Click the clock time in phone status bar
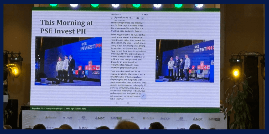The image size is (269, 134). [x=112, y=14]
